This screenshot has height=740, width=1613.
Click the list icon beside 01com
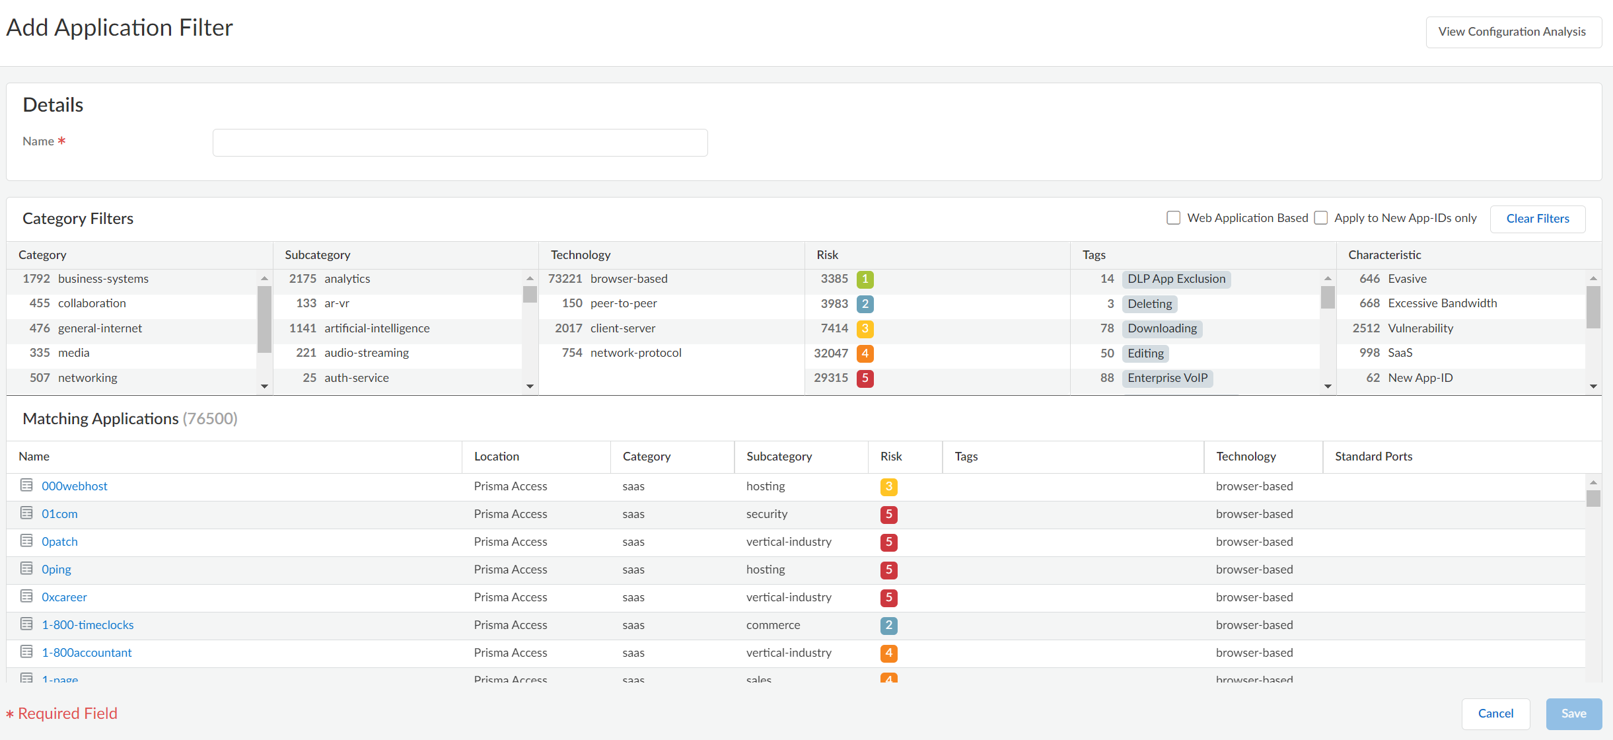tap(26, 513)
